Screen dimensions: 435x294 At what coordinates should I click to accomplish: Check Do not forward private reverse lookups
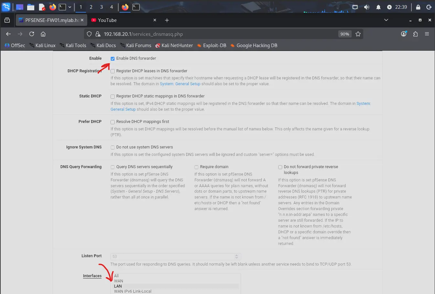click(x=280, y=167)
